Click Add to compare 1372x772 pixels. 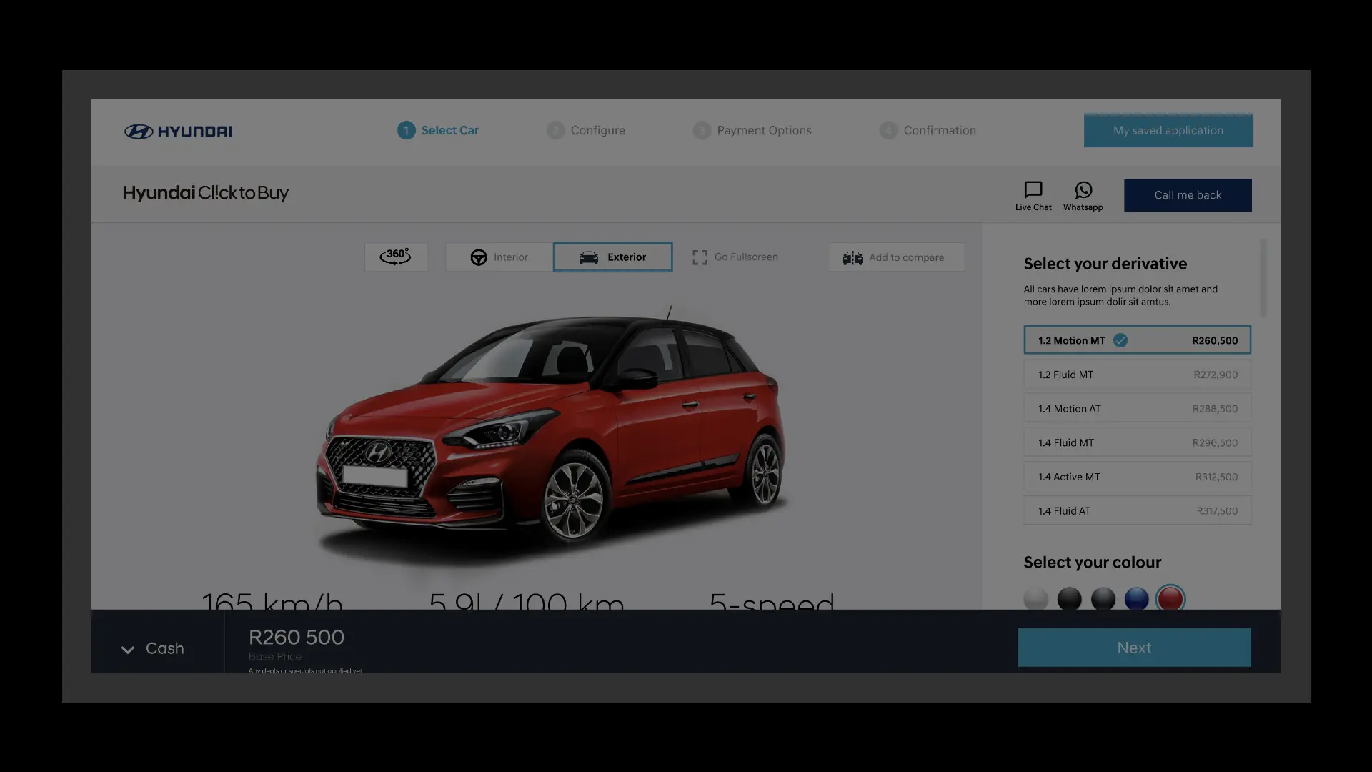tap(897, 257)
